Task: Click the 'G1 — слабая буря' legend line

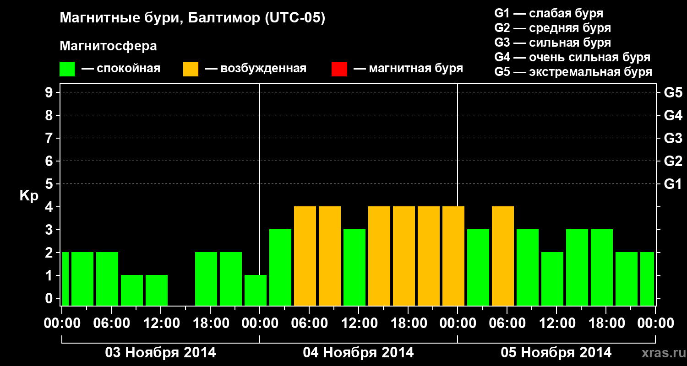Action: pos(549,13)
